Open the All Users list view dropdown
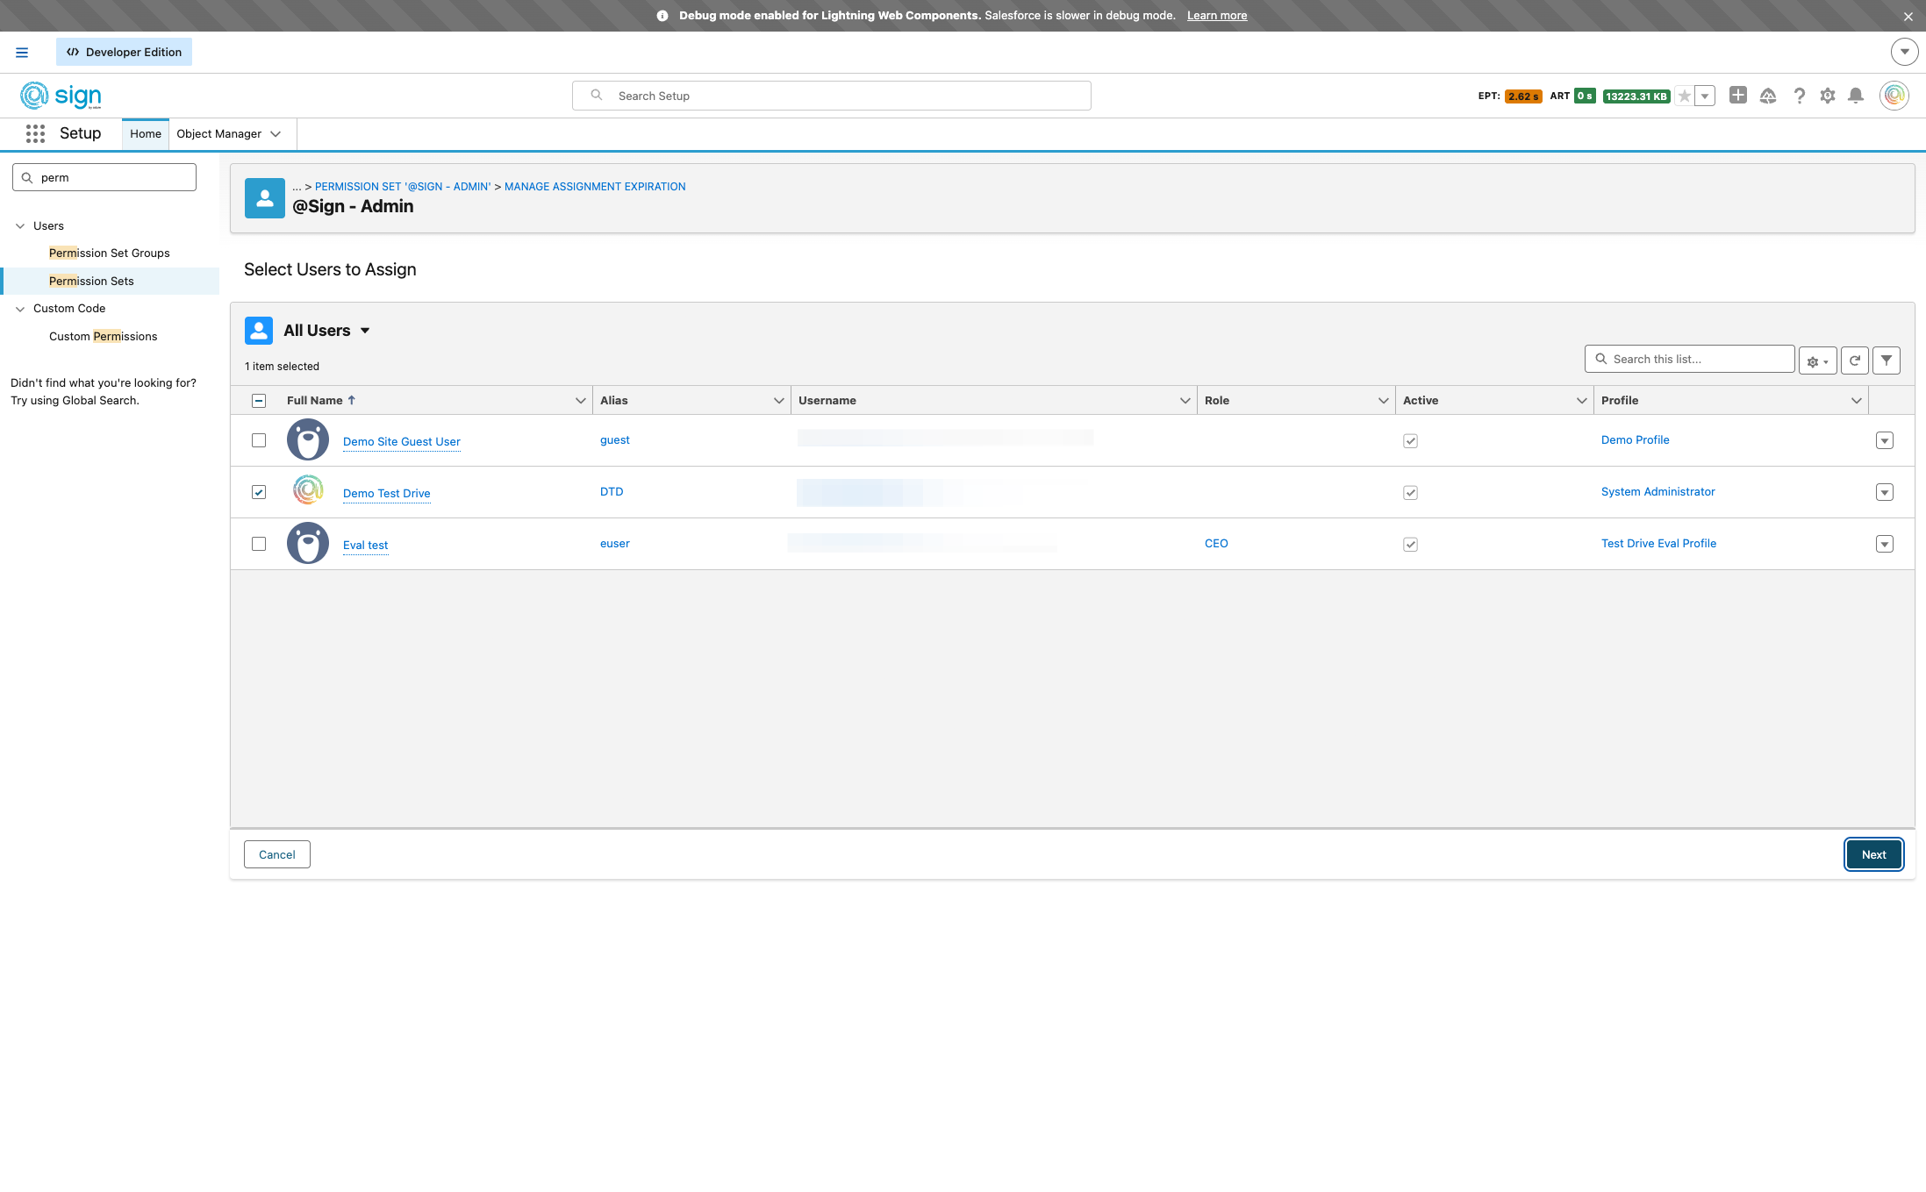Image resolution: width=1926 pixels, height=1192 pixels. click(365, 331)
